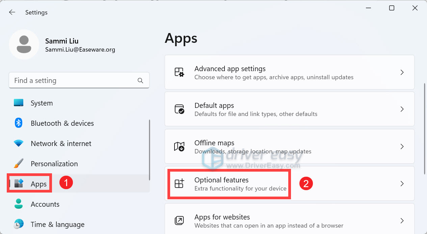
Task: Click the back arrow in Settings header
Action: pos(12,12)
